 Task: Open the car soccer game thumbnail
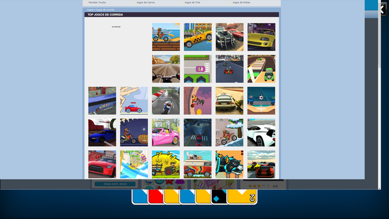pos(261,100)
